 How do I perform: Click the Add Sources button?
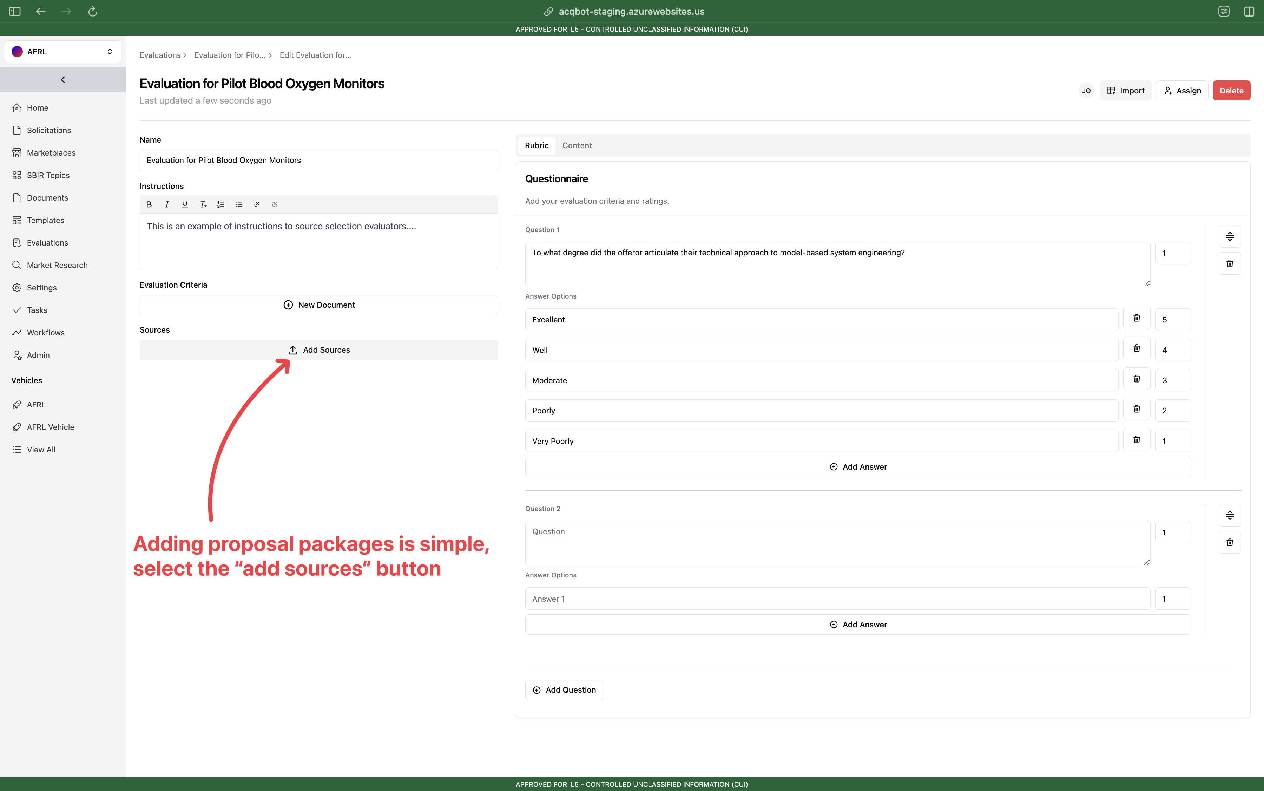[x=318, y=350]
